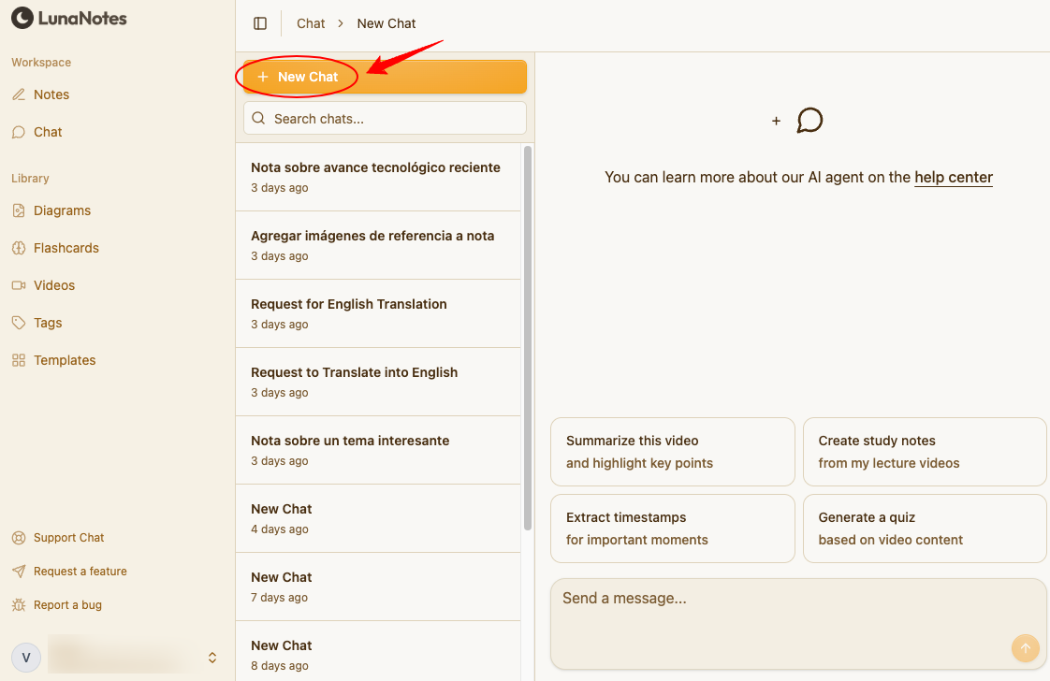
Task: Click the Report a bug option
Action: pyautogui.click(x=67, y=605)
